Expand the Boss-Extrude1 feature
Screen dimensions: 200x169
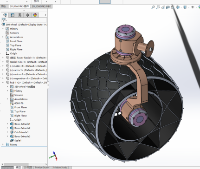click(x=7, y=124)
